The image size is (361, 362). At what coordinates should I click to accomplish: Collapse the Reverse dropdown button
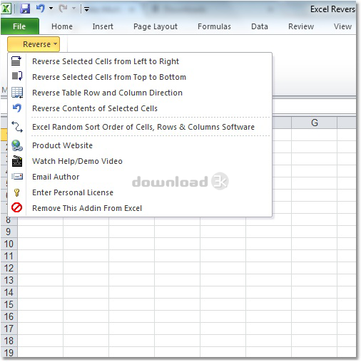(x=34, y=44)
